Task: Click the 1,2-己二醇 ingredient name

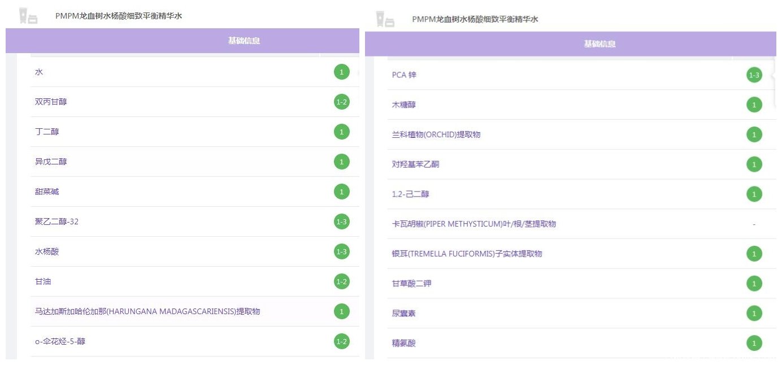Action: [x=411, y=195]
